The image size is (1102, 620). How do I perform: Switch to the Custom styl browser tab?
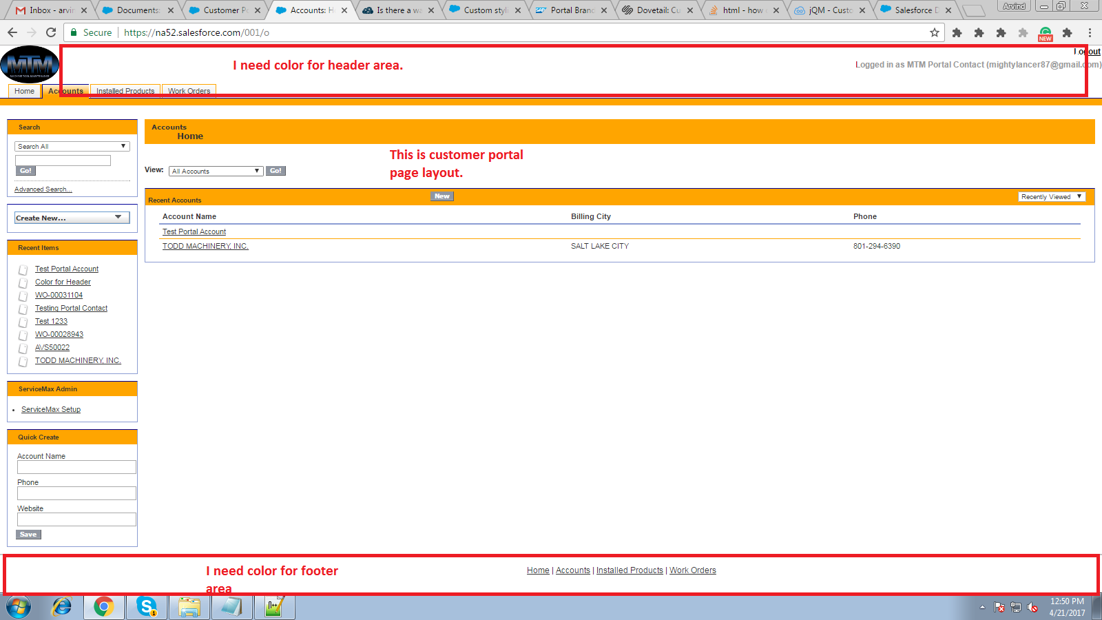click(486, 10)
